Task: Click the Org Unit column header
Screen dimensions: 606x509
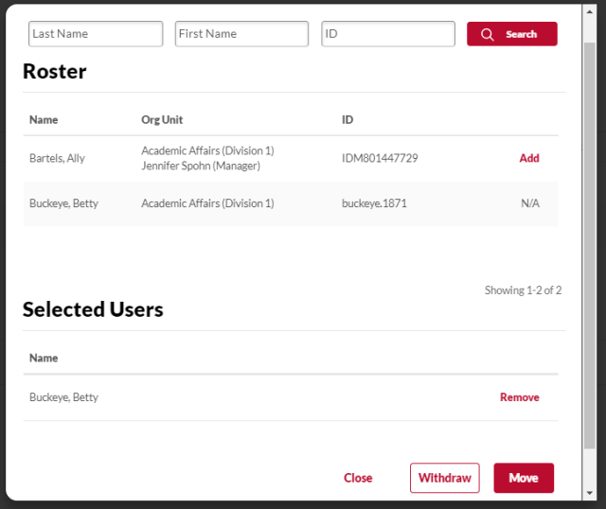Action: 162,120
